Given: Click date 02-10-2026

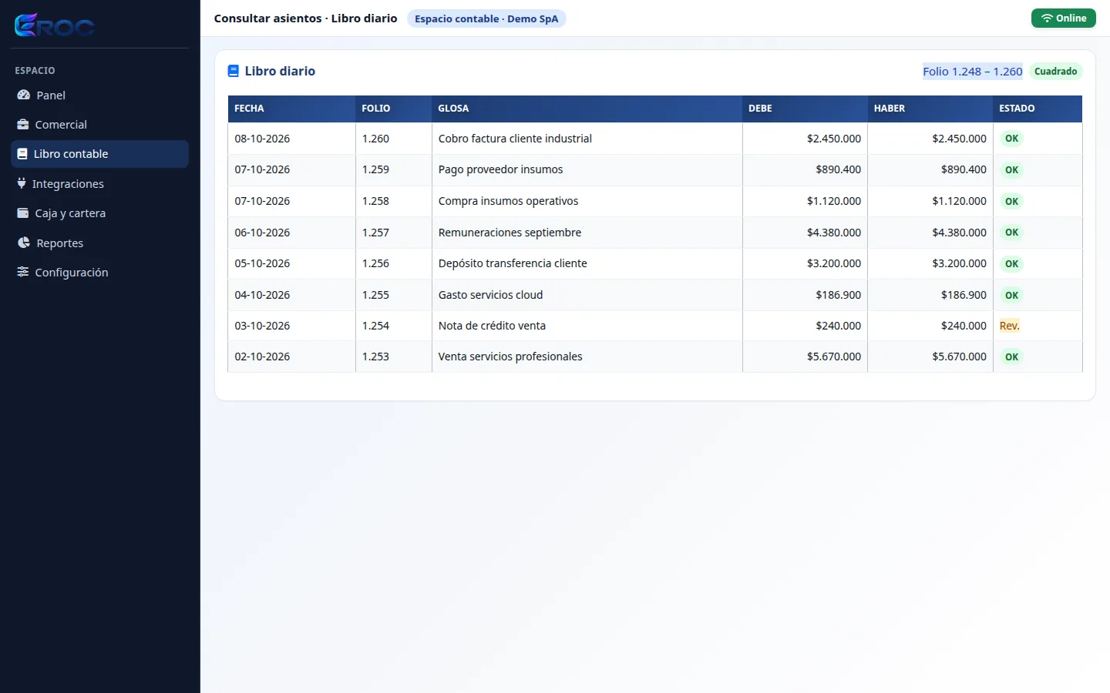Looking at the screenshot, I should pos(262,357).
